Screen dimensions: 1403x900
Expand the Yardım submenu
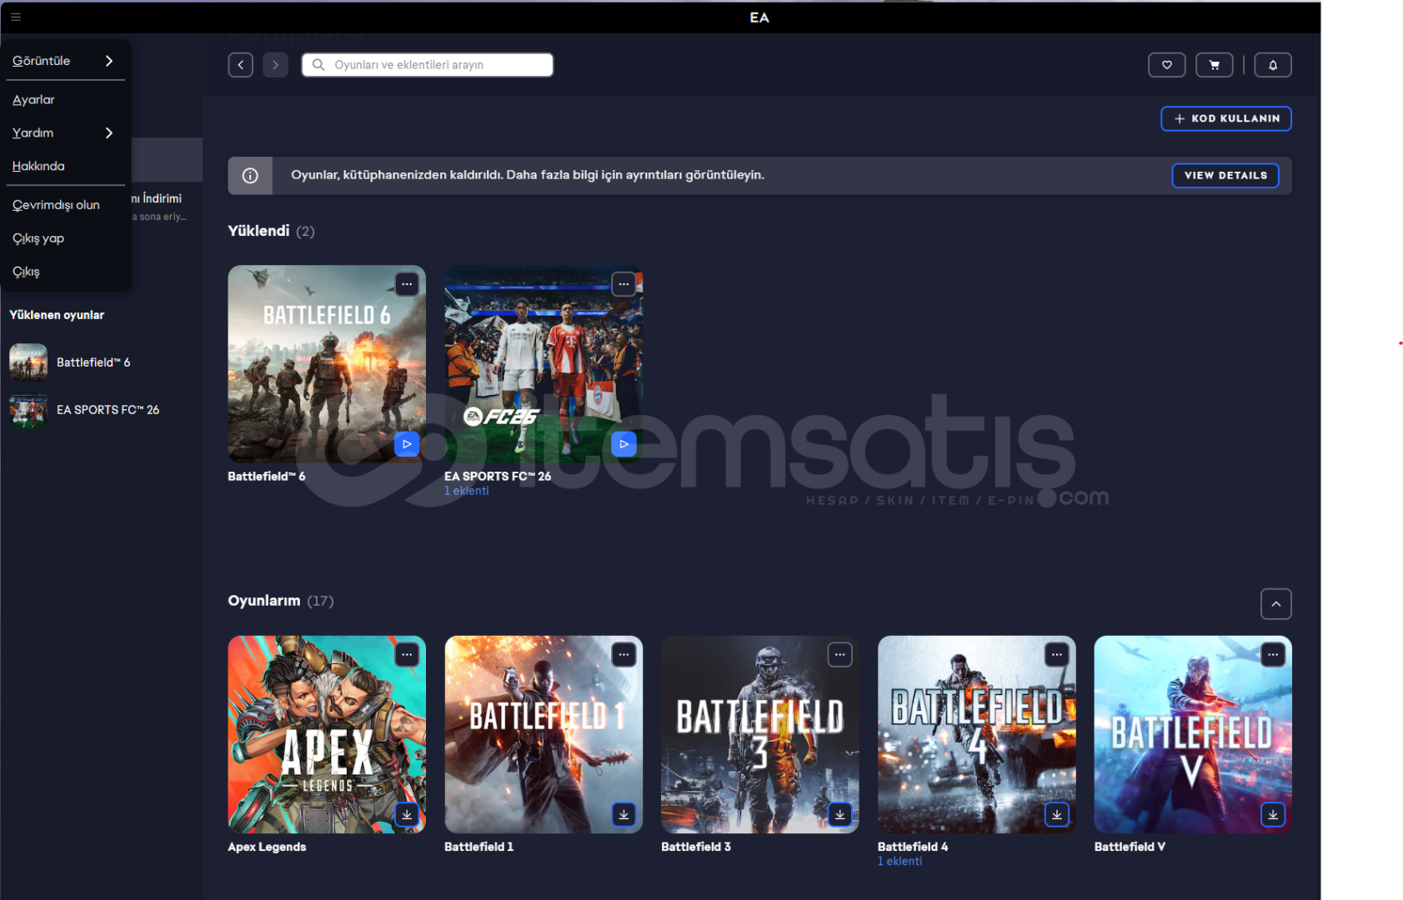(x=65, y=132)
